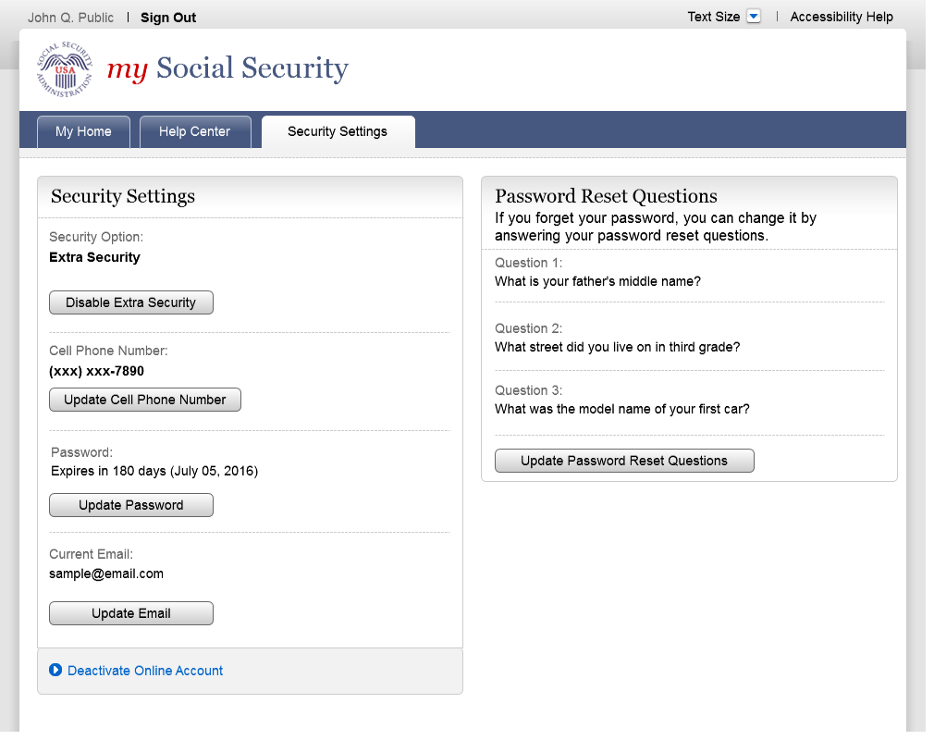934x740 pixels.
Task: Click the Text Size label
Action: point(713,17)
